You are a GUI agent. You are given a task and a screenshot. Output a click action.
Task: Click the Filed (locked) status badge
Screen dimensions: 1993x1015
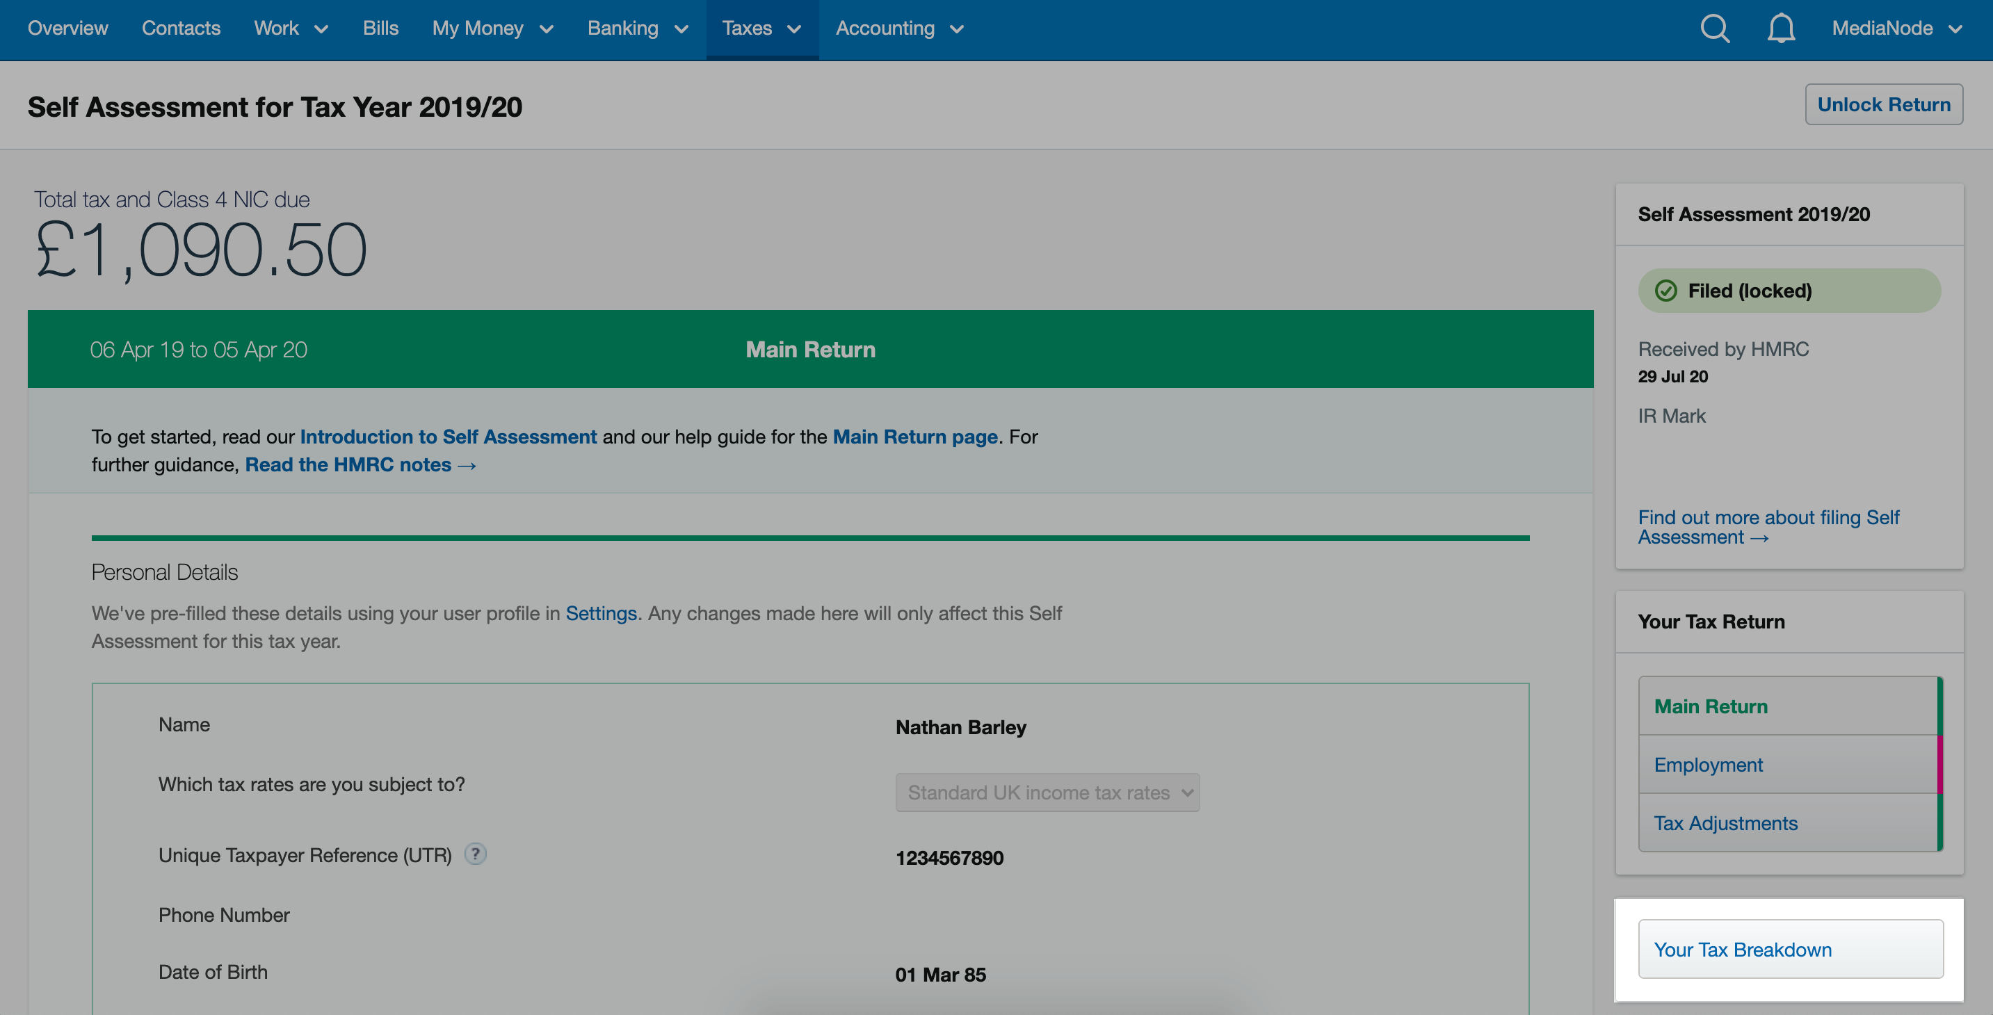click(x=1788, y=290)
